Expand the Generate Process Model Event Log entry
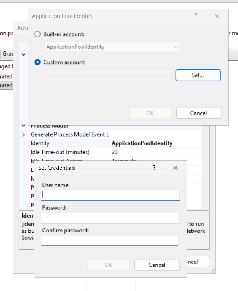238x291 pixels. tap(24, 134)
